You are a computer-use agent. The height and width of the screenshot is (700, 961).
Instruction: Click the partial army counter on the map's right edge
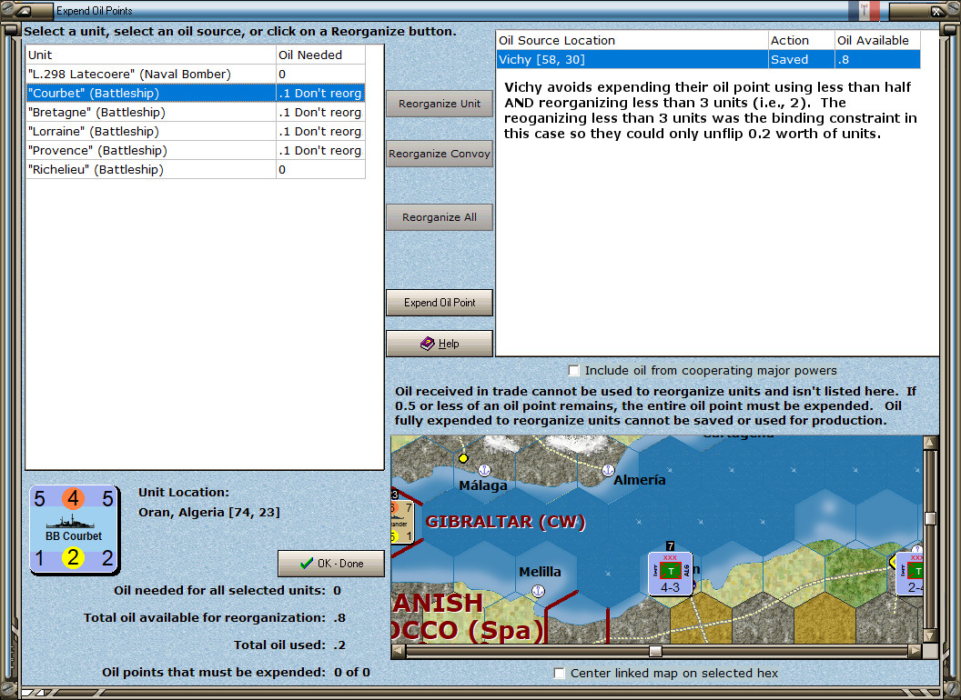pyautogui.click(x=909, y=574)
